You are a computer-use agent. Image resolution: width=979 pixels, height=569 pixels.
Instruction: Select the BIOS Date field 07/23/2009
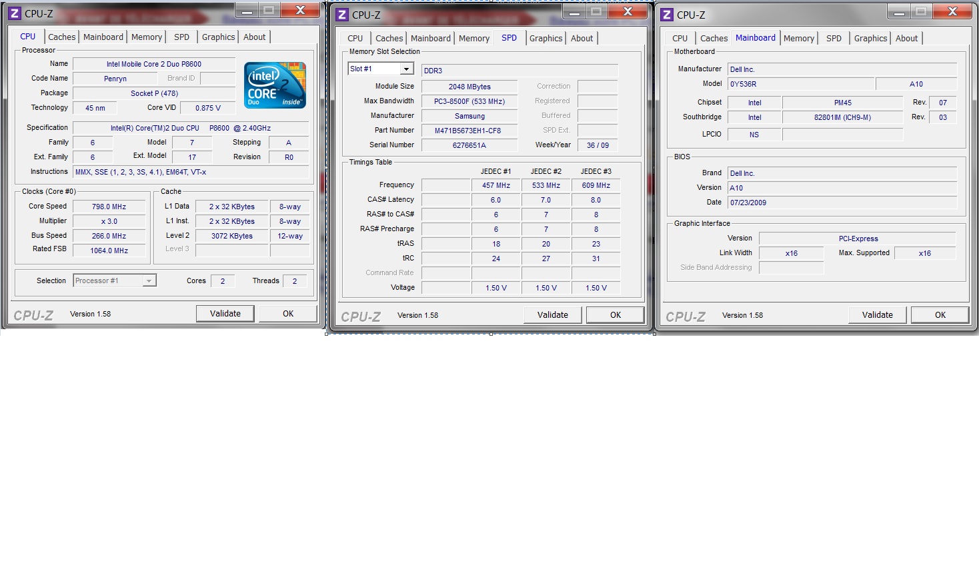tap(842, 203)
